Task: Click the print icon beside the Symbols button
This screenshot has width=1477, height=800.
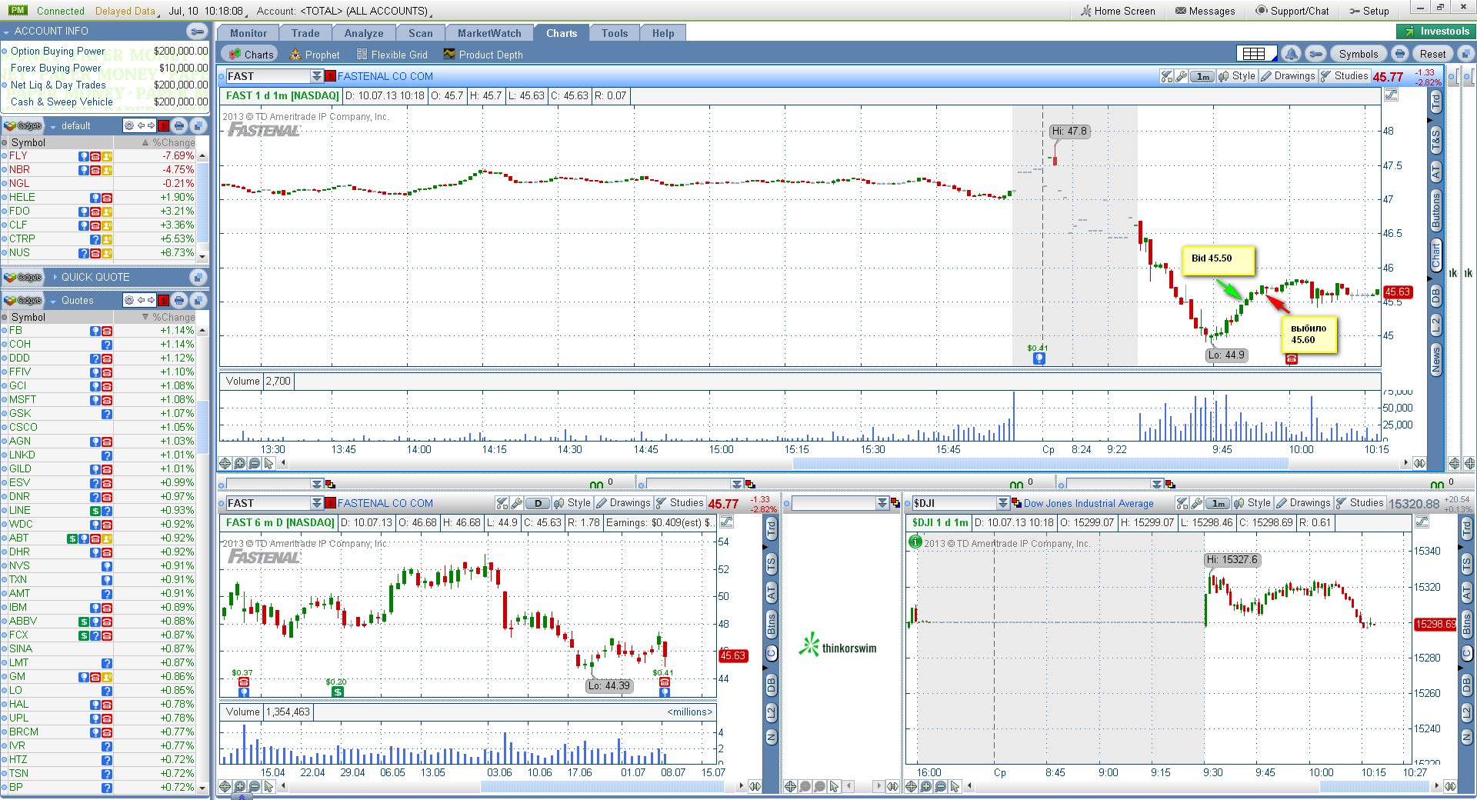Action: point(1400,54)
